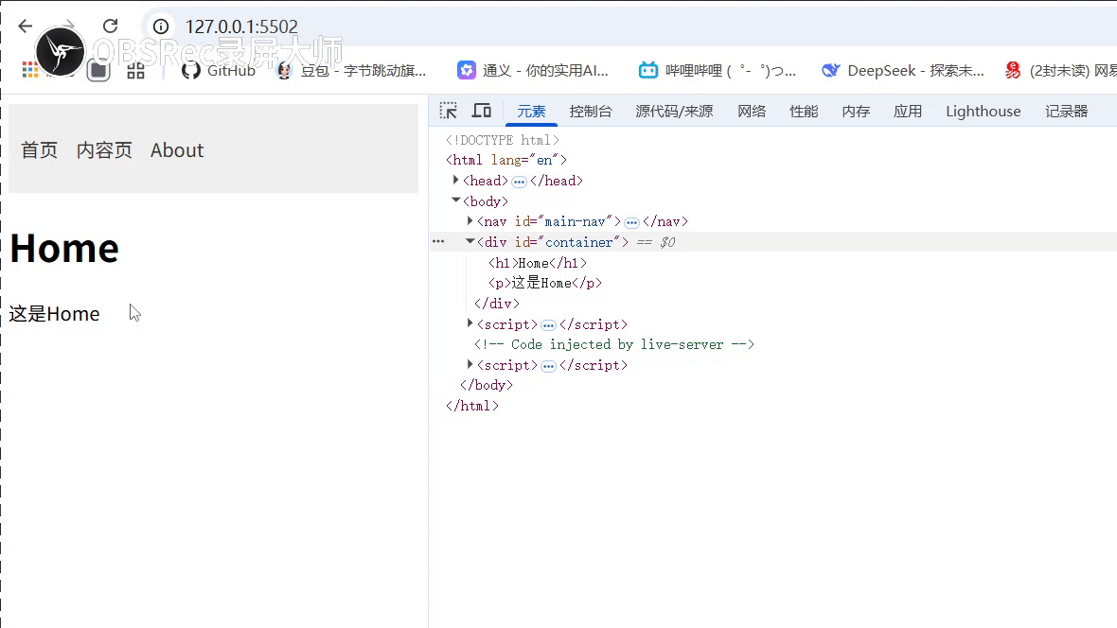Select the <!DOCTYPE html> line
The width and height of the screenshot is (1117, 628).
(x=503, y=140)
